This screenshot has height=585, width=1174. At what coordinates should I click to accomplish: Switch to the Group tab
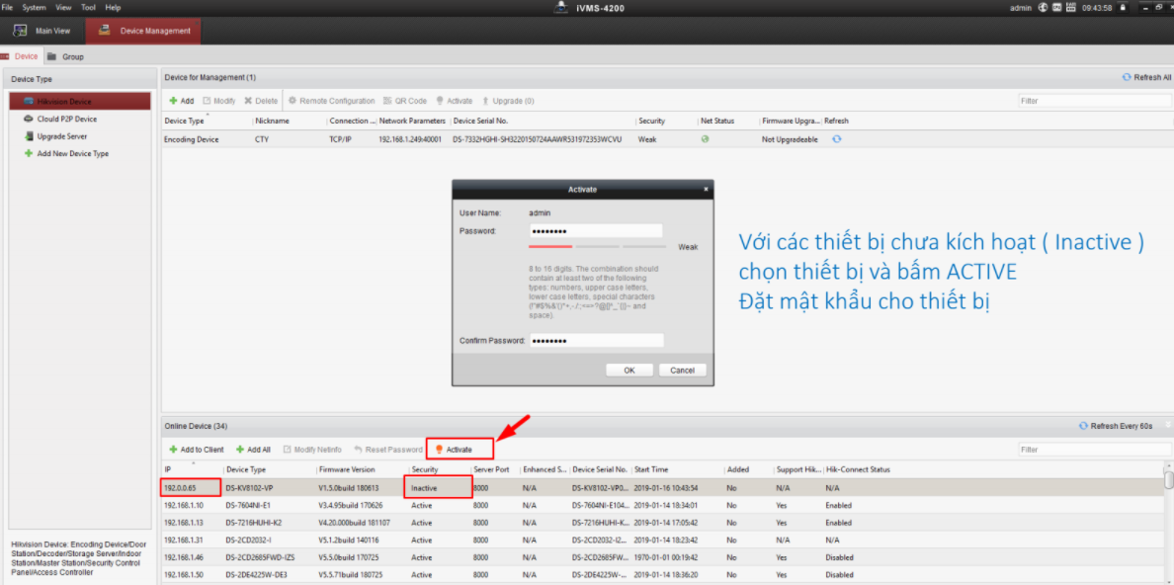(x=68, y=56)
